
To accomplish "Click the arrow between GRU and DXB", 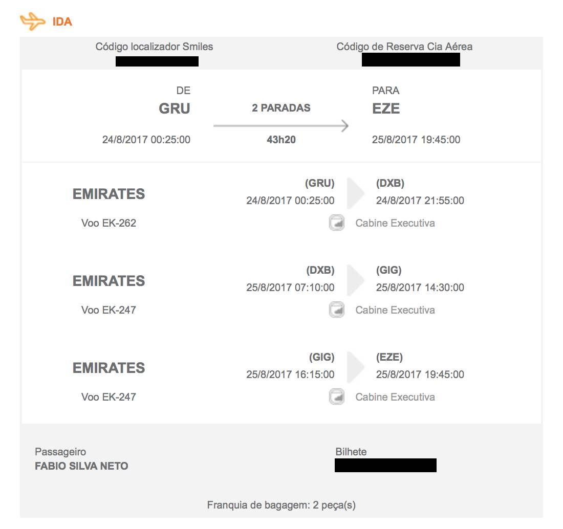I will pos(356,193).
